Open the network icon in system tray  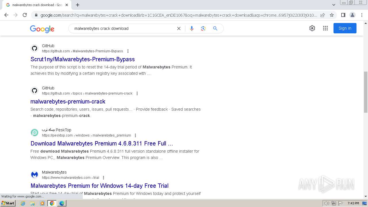pyautogui.click(x=334, y=203)
